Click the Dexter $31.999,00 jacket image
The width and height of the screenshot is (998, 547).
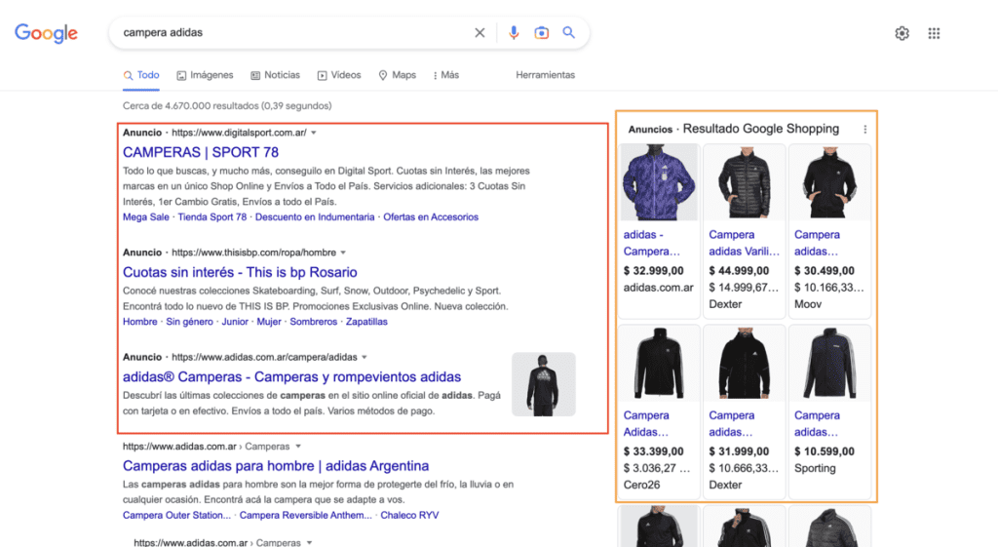[744, 363]
